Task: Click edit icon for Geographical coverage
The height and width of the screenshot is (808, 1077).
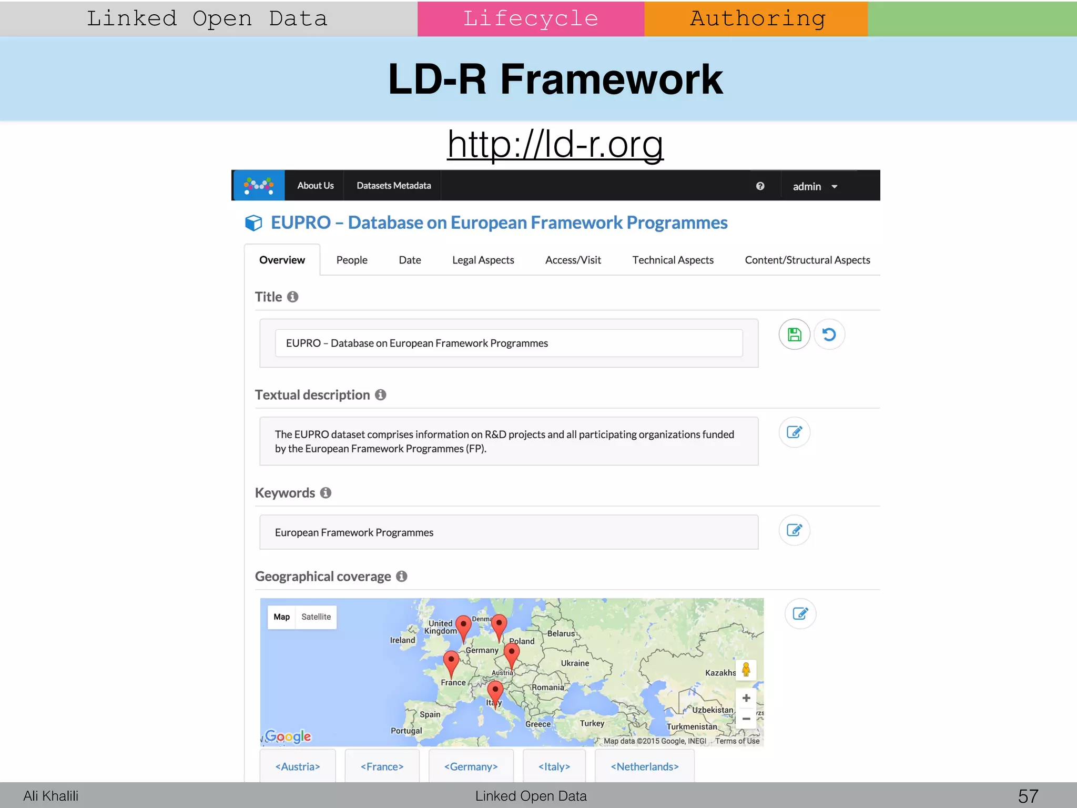Action: pos(800,613)
